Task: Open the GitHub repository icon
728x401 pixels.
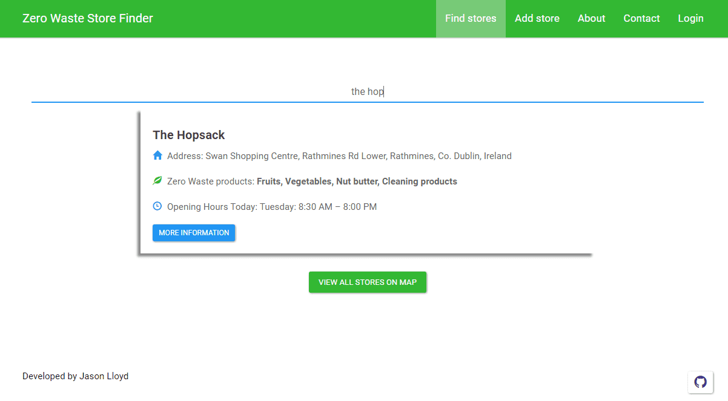Action: (700, 382)
